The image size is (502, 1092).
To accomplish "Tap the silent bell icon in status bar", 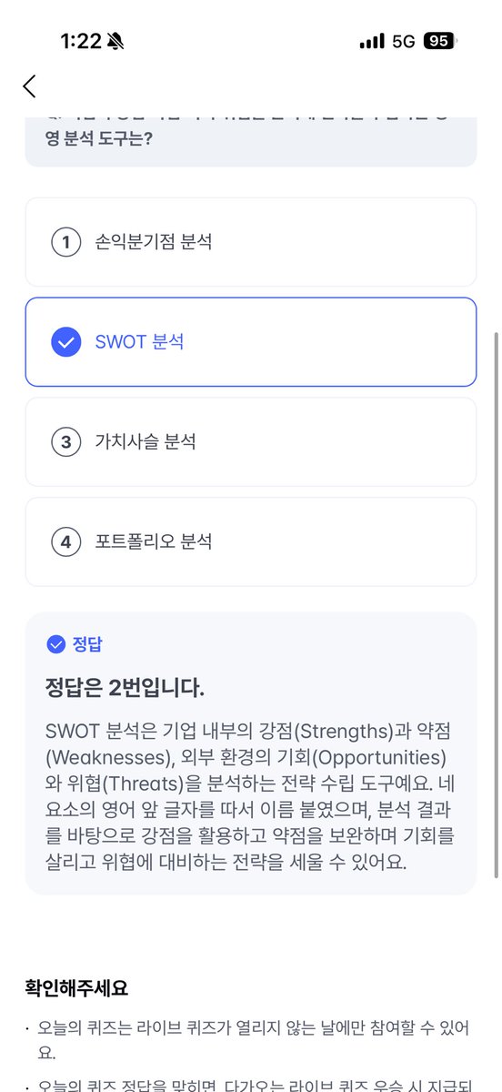I will [115, 41].
